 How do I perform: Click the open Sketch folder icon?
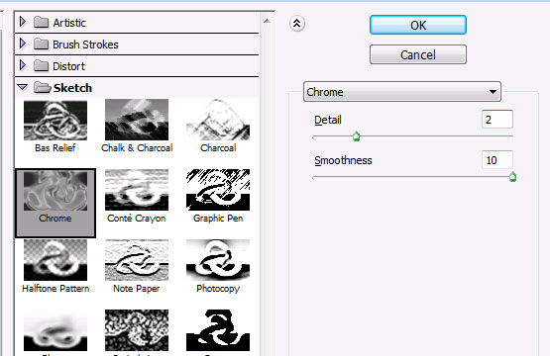[x=42, y=87]
